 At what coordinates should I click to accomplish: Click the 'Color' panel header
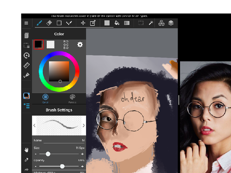pos(59,34)
